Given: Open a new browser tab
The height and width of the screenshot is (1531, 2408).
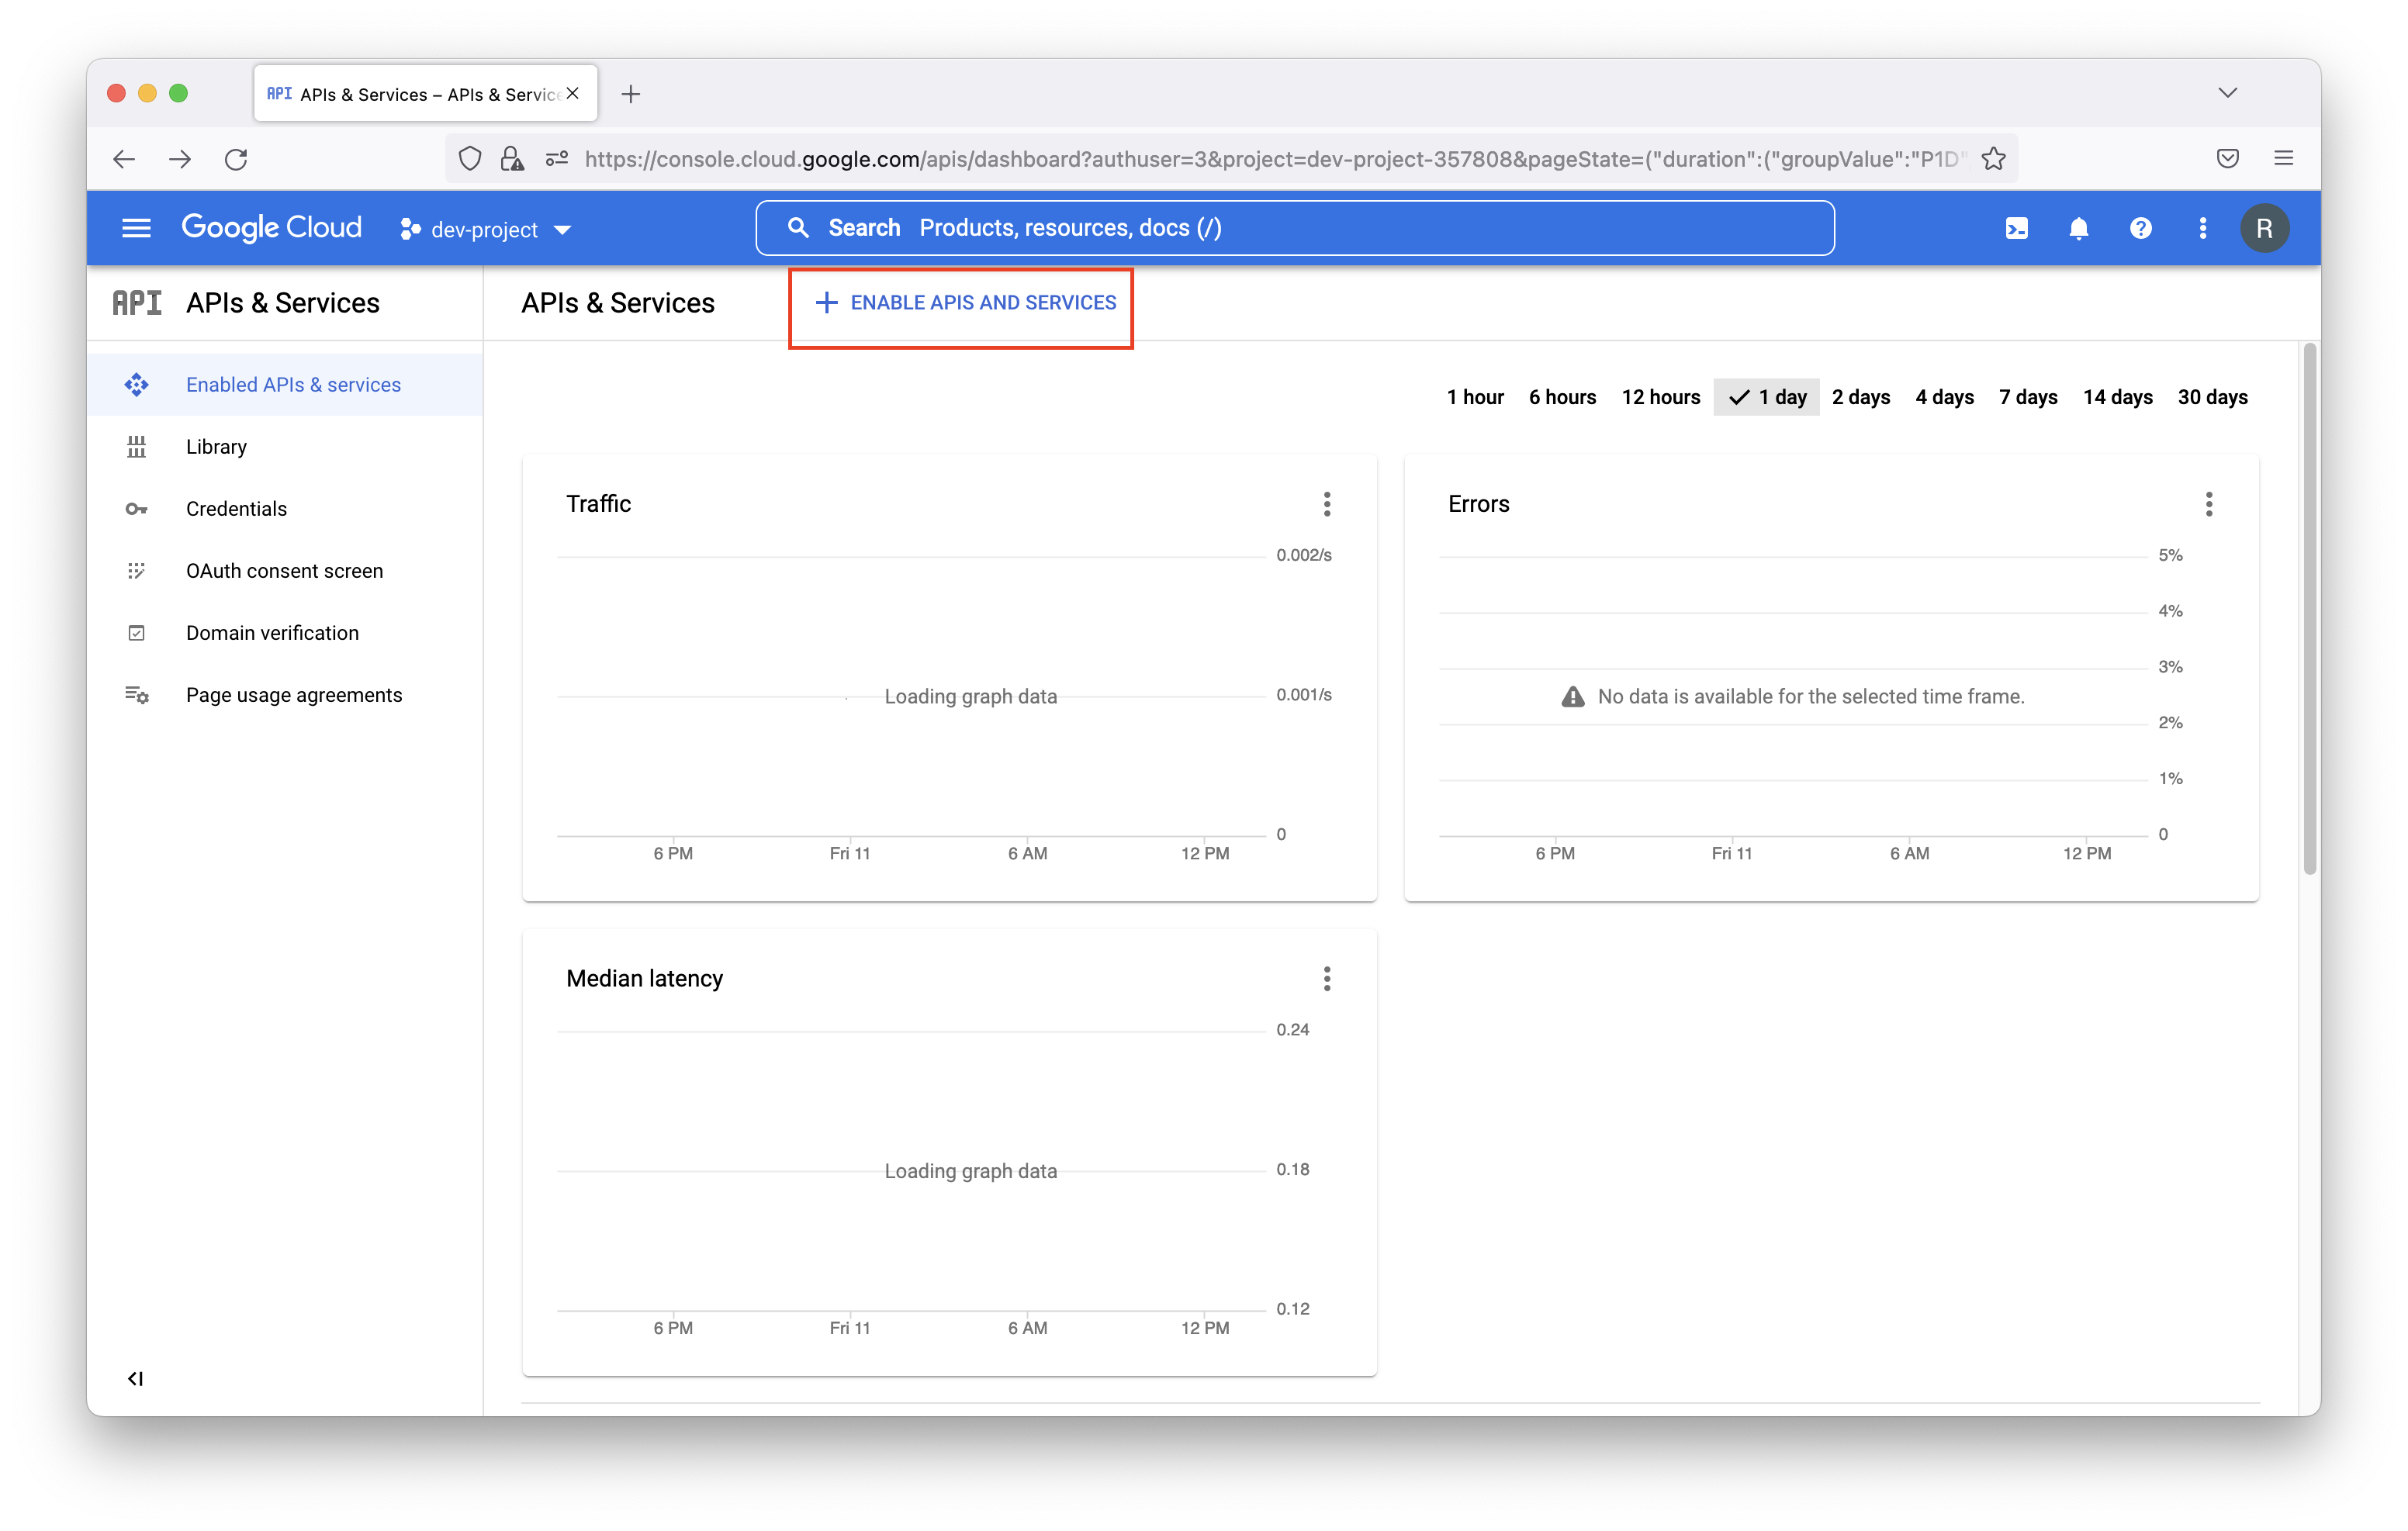Looking at the screenshot, I should click(630, 94).
